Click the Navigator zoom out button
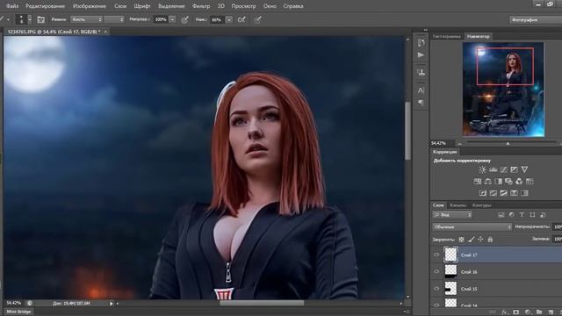The width and height of the screenshot is (562, 316). [x=460, y=143]
